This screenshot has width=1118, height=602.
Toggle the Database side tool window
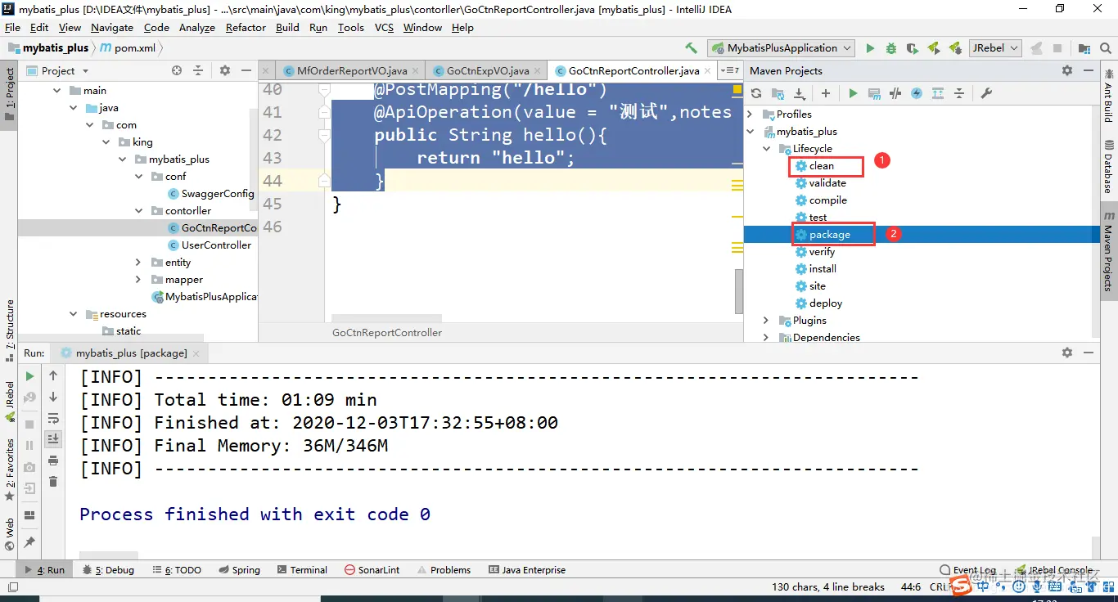tap(1109, 166)
